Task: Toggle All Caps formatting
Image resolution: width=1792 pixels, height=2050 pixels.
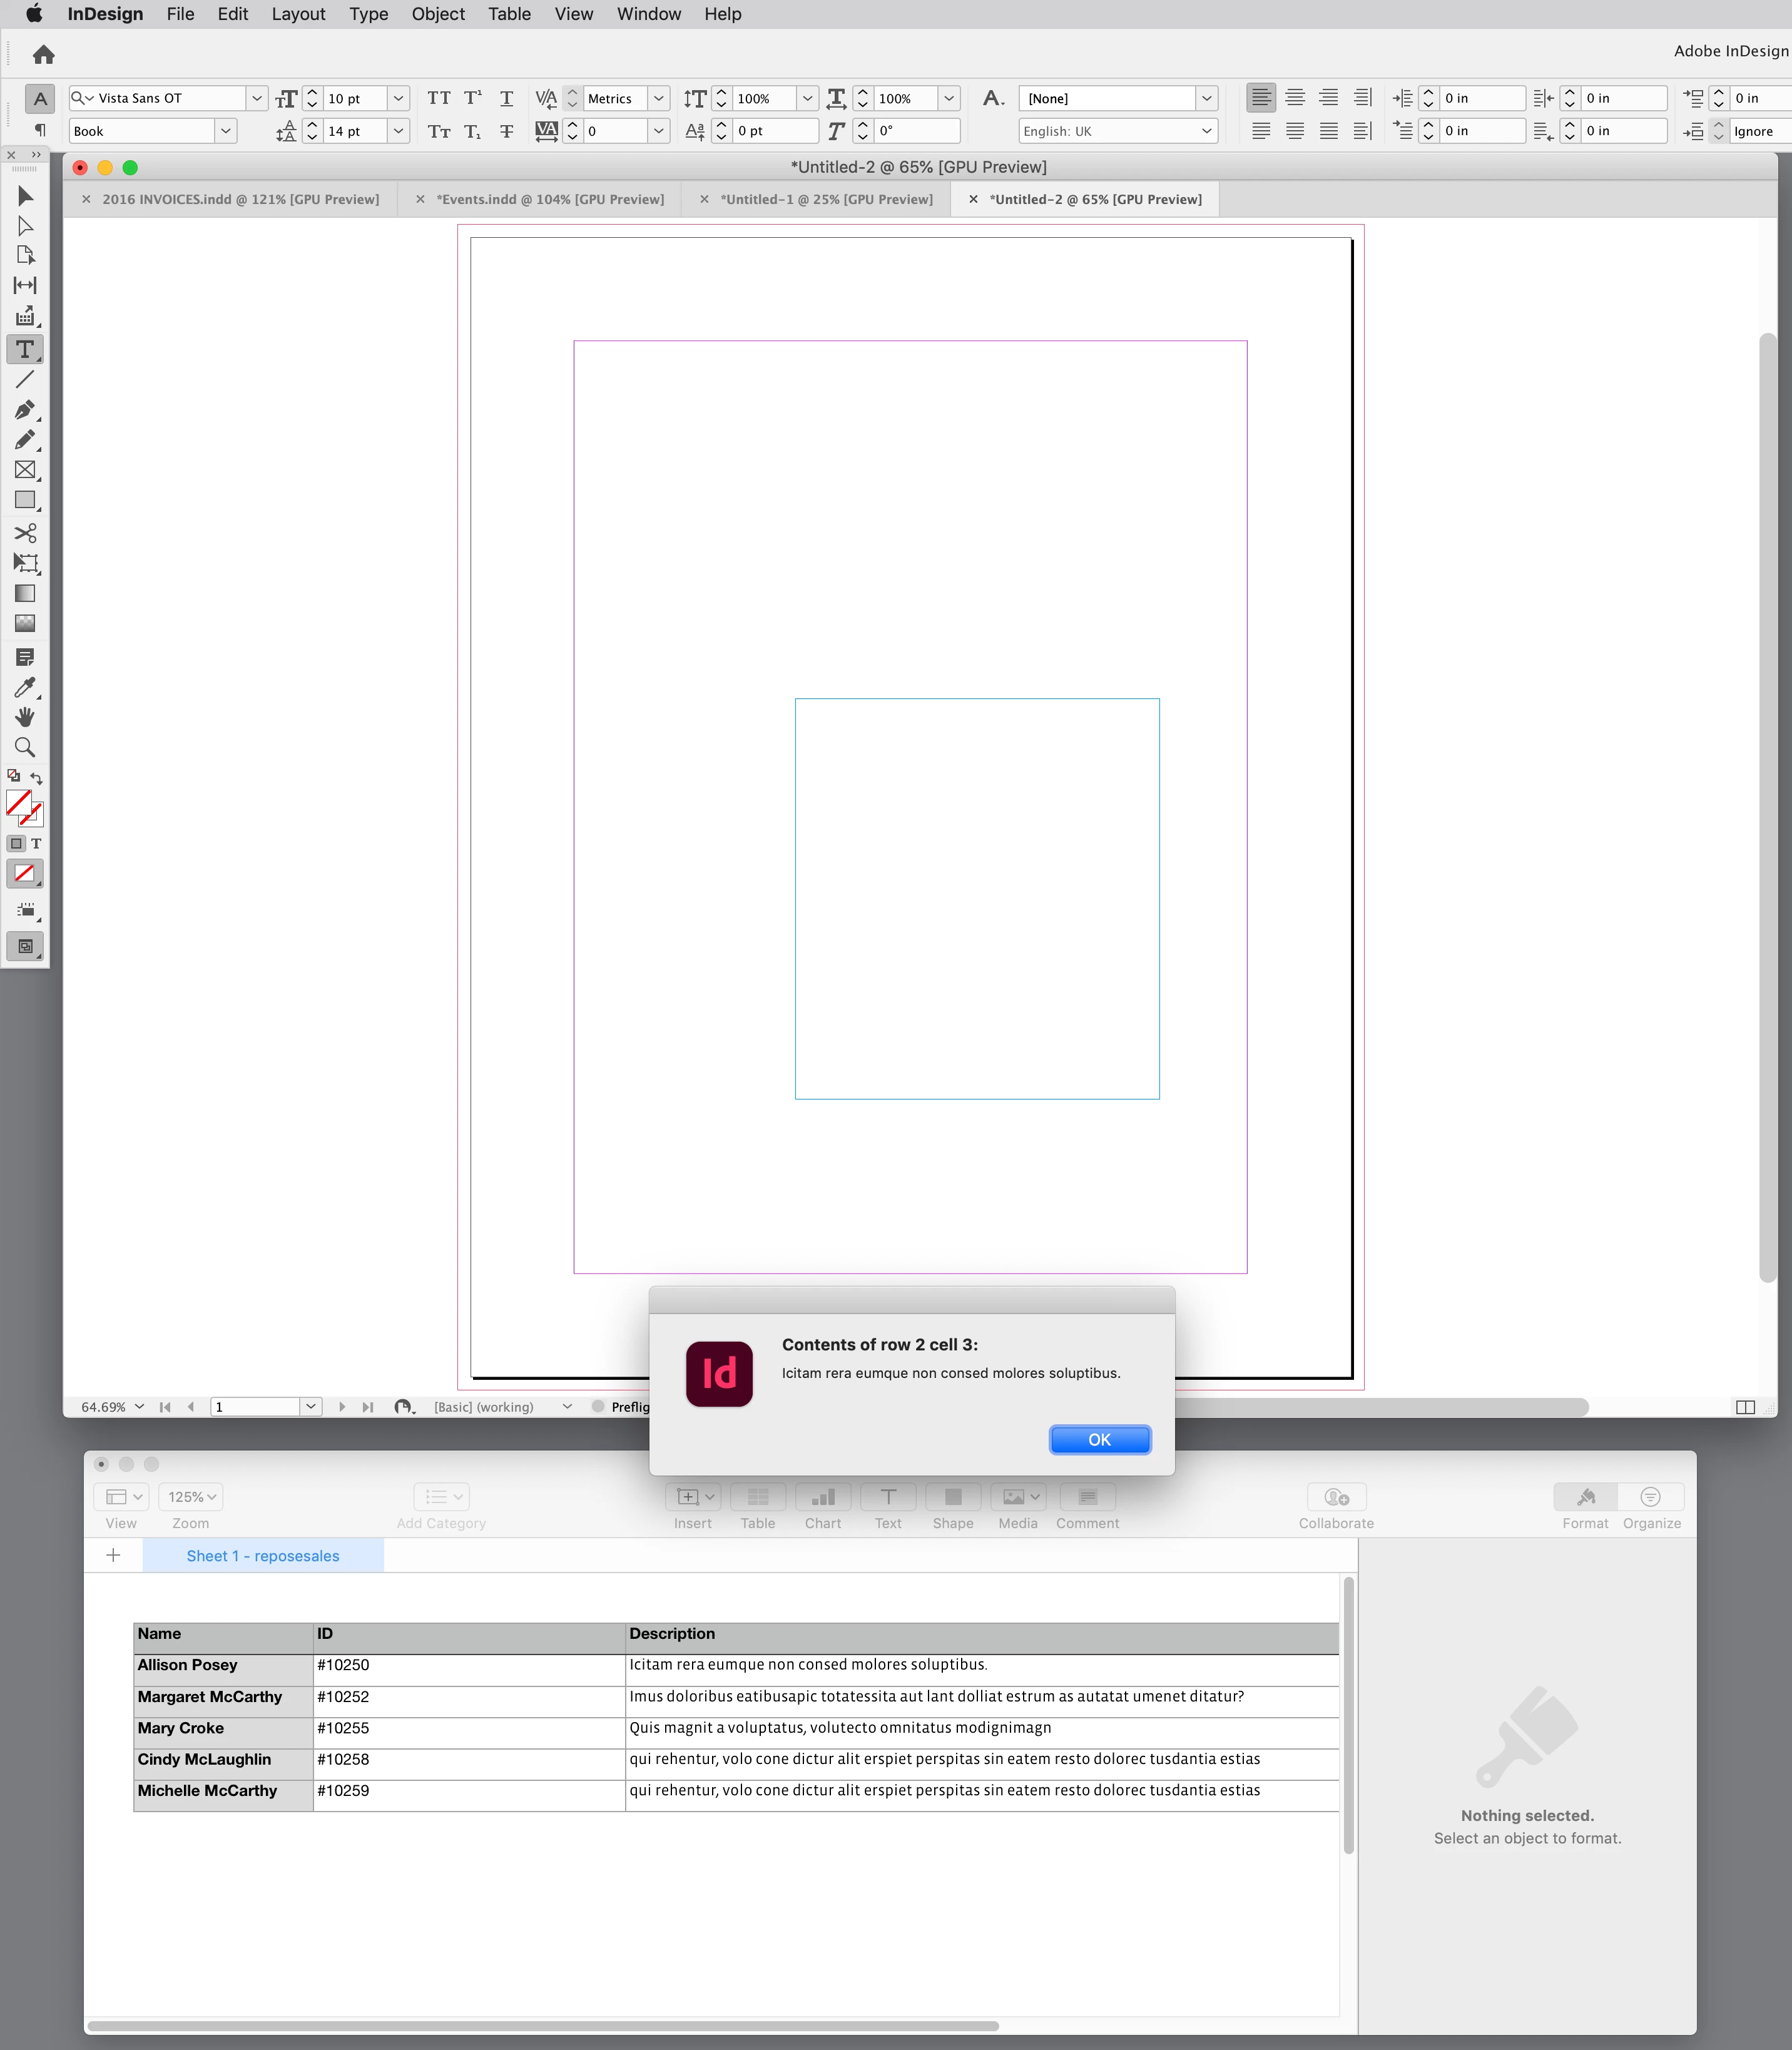Action: tap(438, 98)
